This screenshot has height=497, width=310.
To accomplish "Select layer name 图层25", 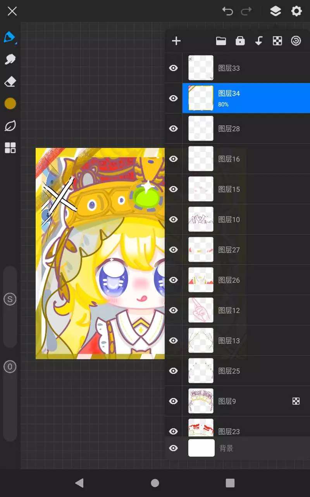I will (x=229, y=371).
